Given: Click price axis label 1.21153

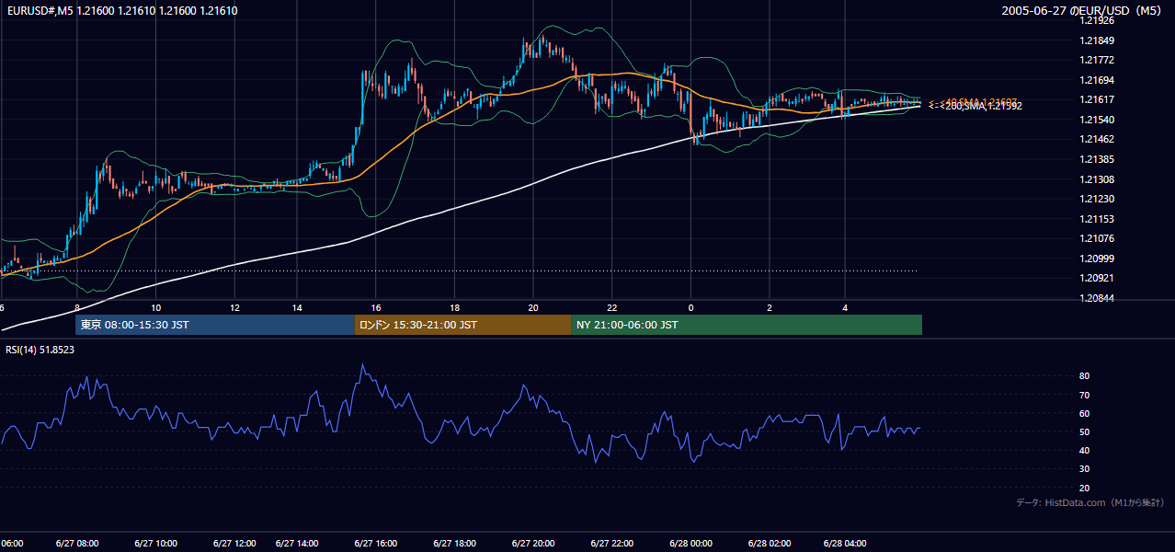Looking at the screenshot, I should point(1097,219).
